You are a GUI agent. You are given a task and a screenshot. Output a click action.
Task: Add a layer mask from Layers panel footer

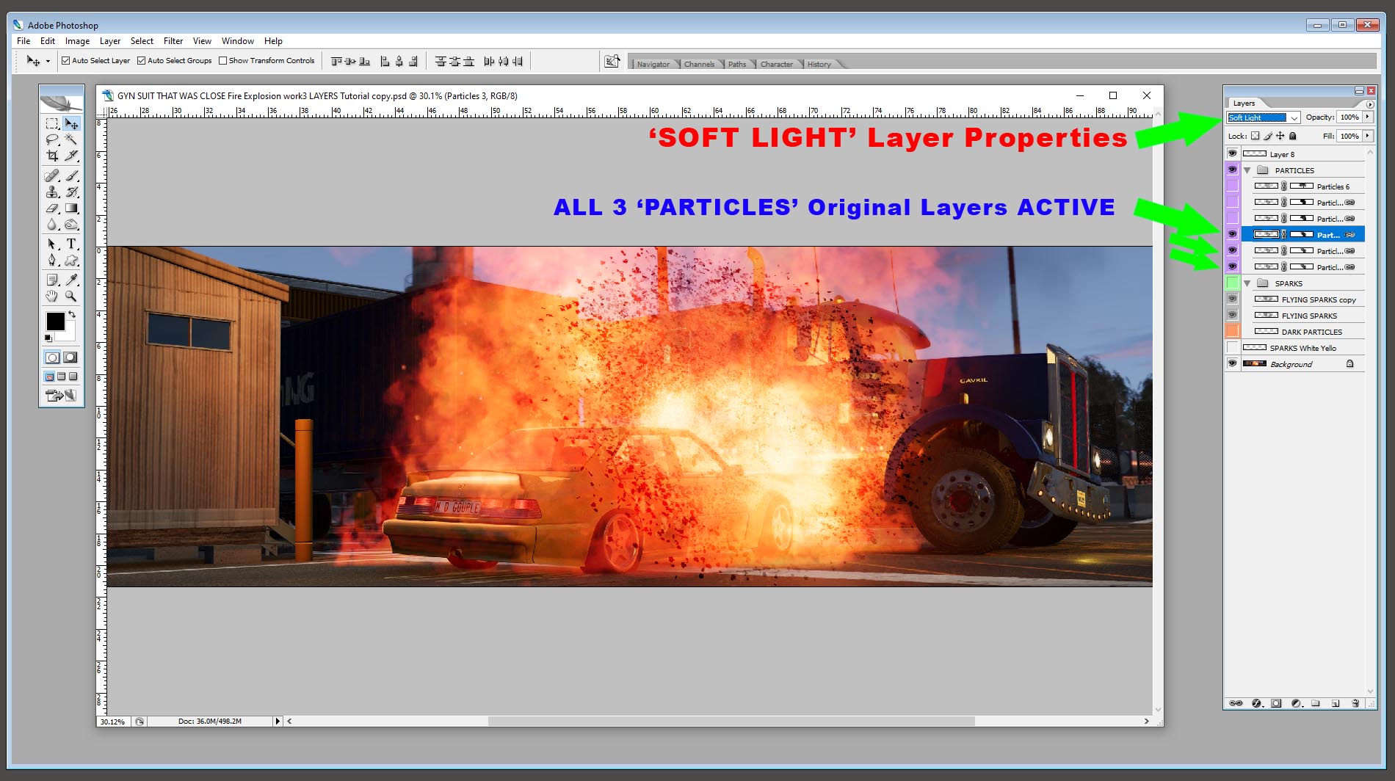pos(1276,703)
